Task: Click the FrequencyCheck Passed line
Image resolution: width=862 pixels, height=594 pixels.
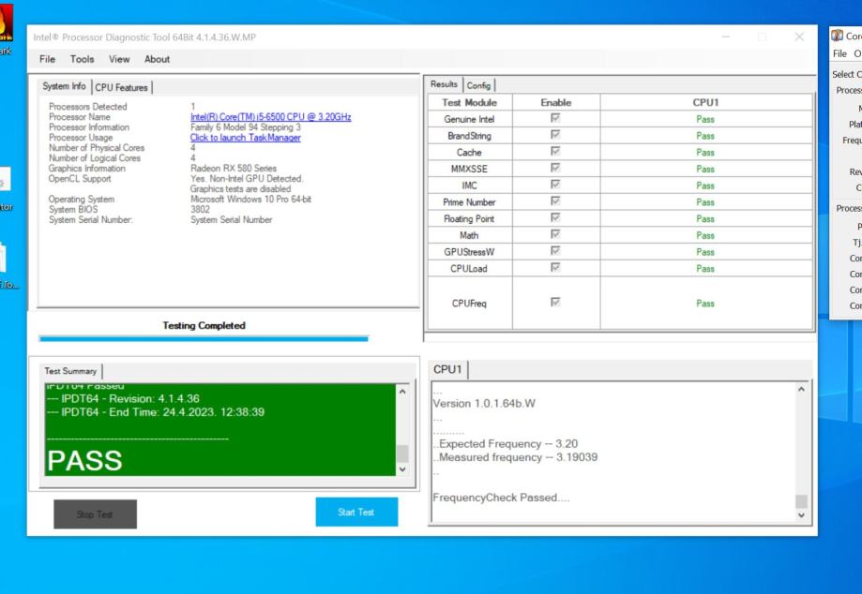Action: [502, 497]
